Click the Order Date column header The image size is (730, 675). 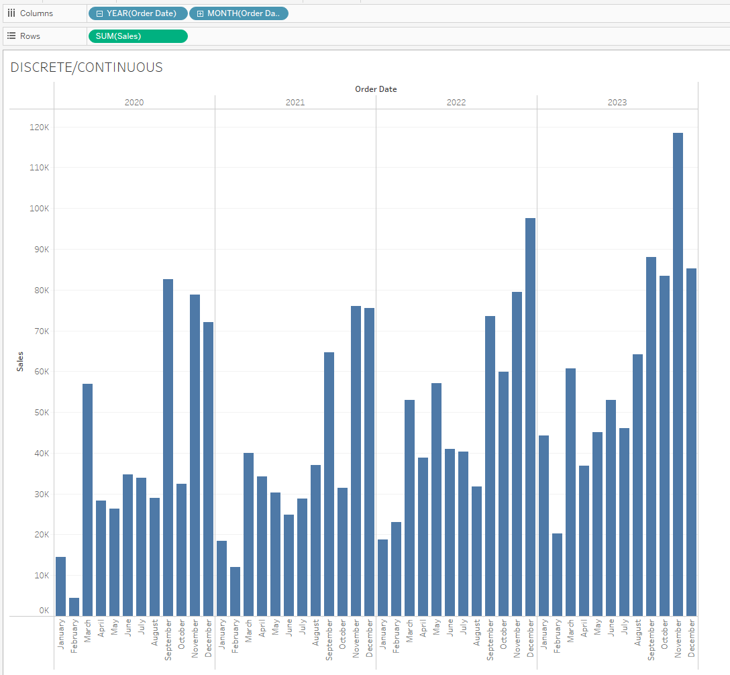[x=376, y=89]
